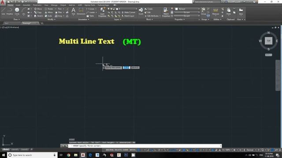
Task: Open Photoshop from the taskbar
Action: pos(126,155)
